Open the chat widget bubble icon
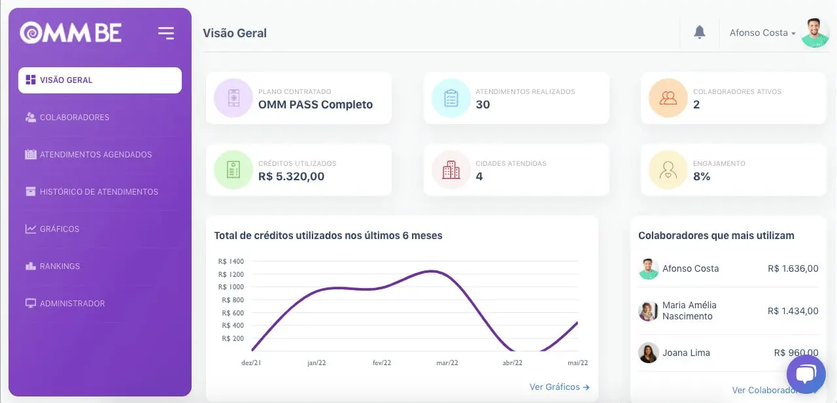The height and width of the screenshot is (403, 837). click(806, 374)
